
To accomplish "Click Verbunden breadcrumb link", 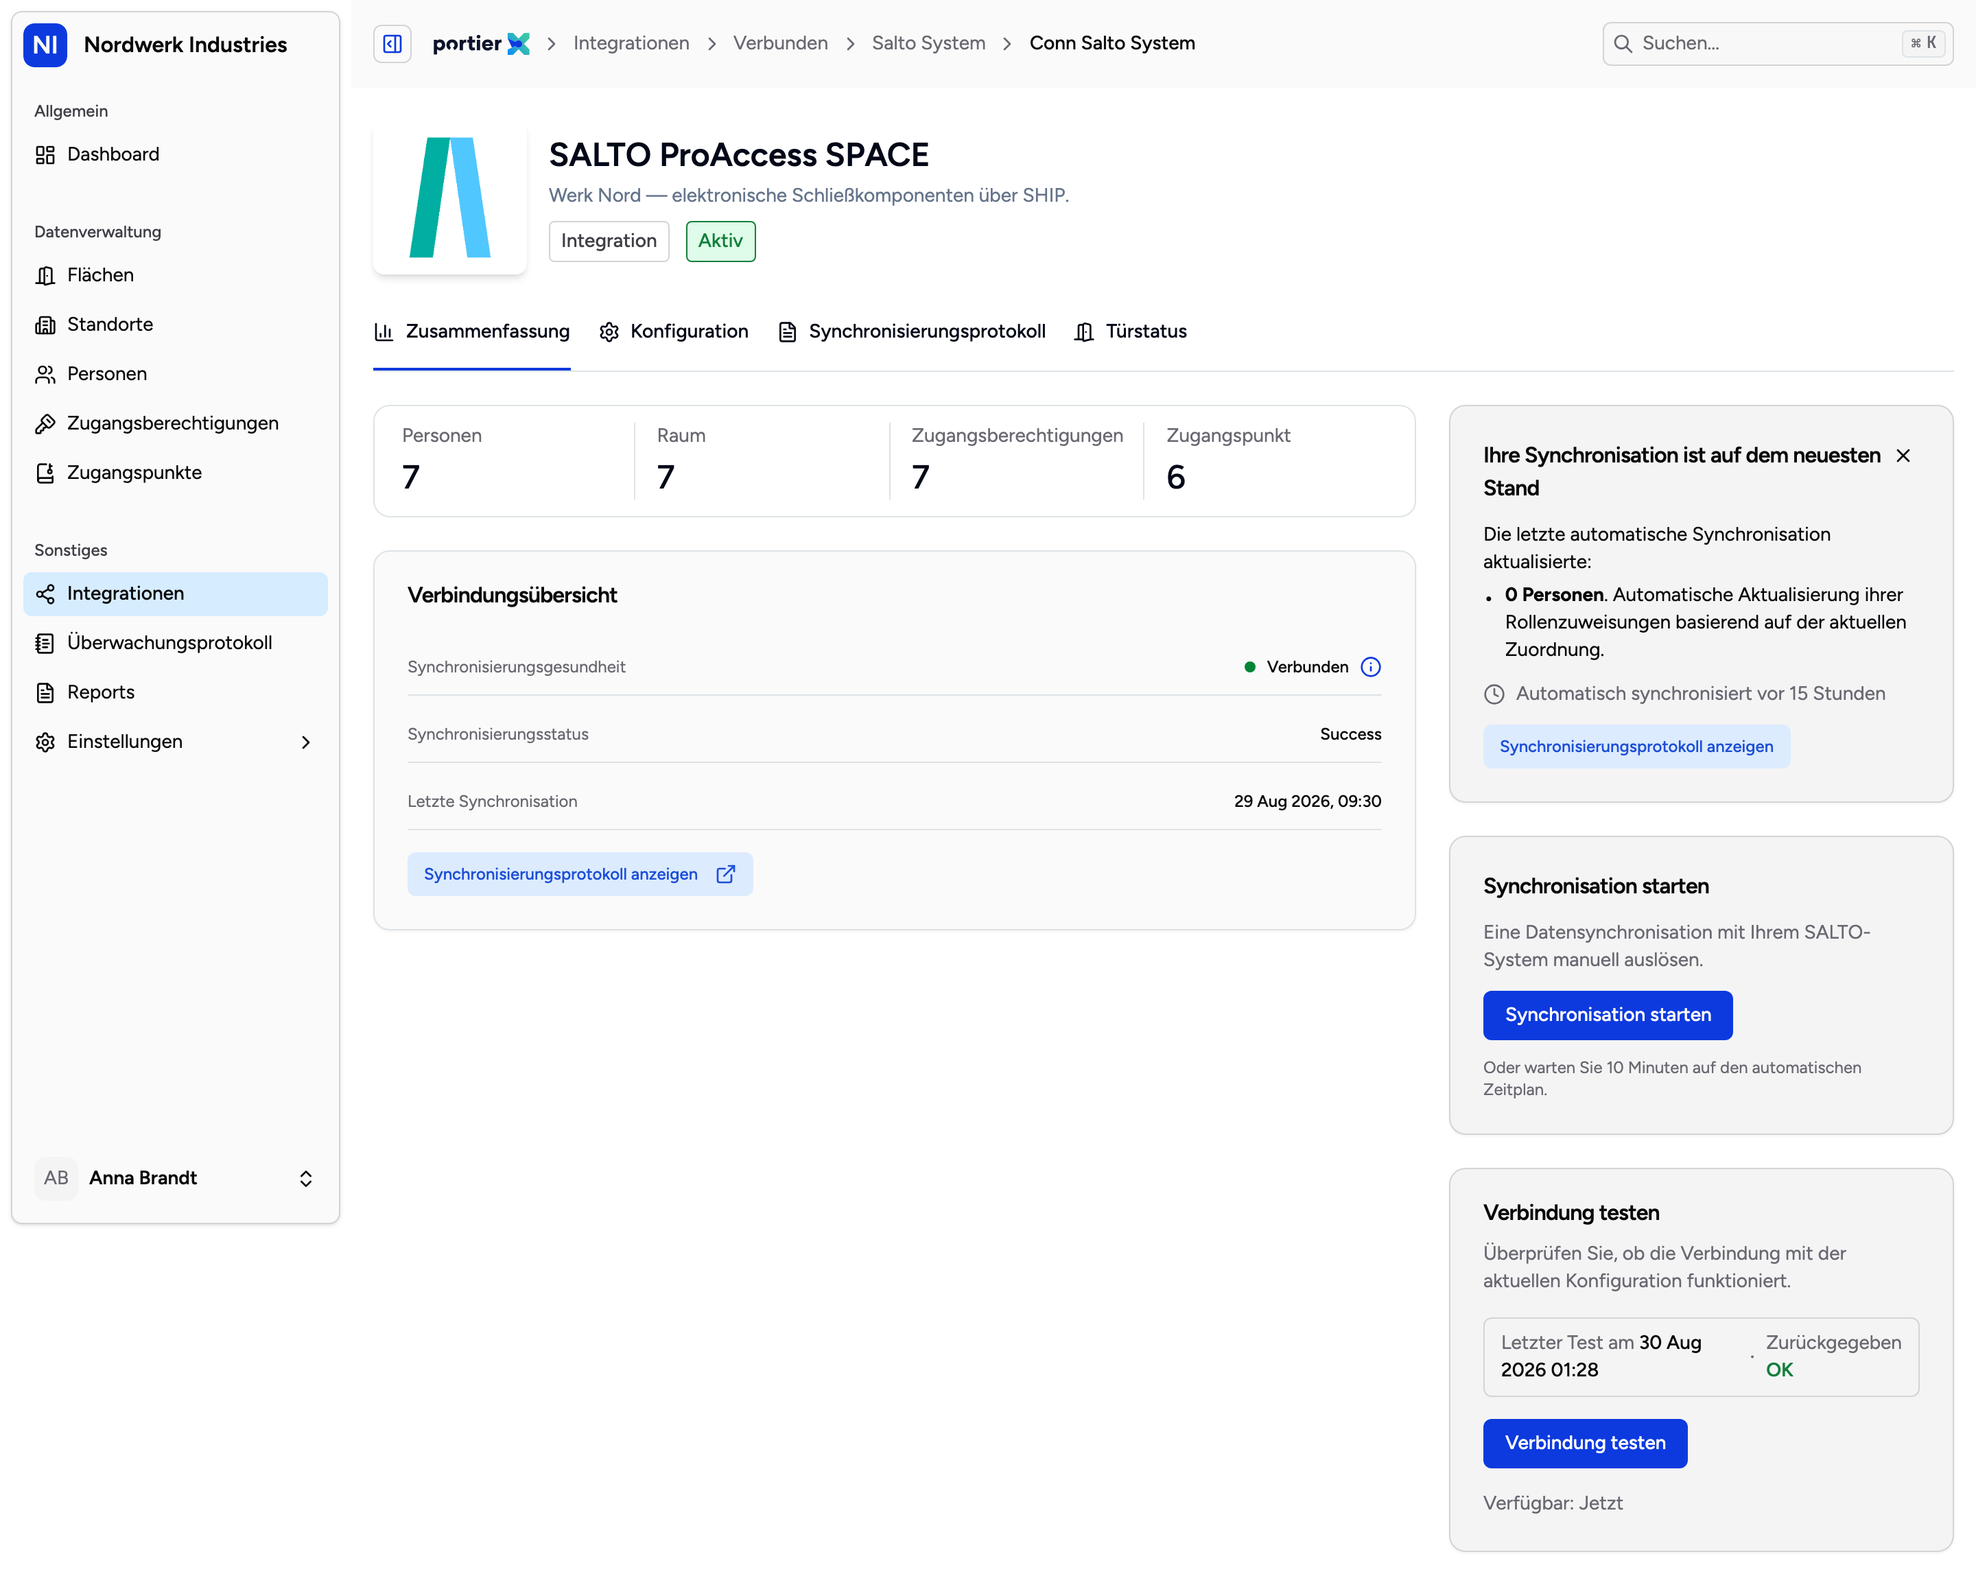I will 781,43.
